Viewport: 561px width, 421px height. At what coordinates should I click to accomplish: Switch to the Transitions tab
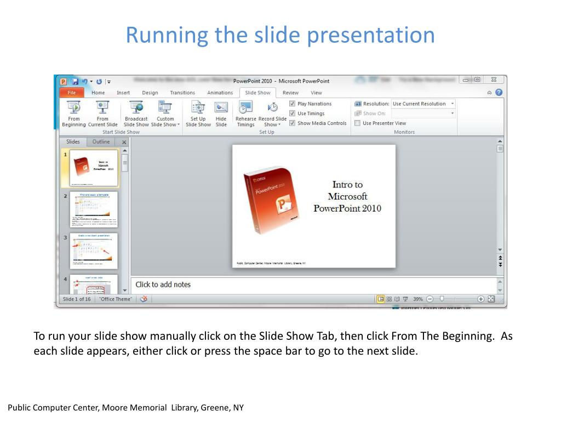pos(182,92)
